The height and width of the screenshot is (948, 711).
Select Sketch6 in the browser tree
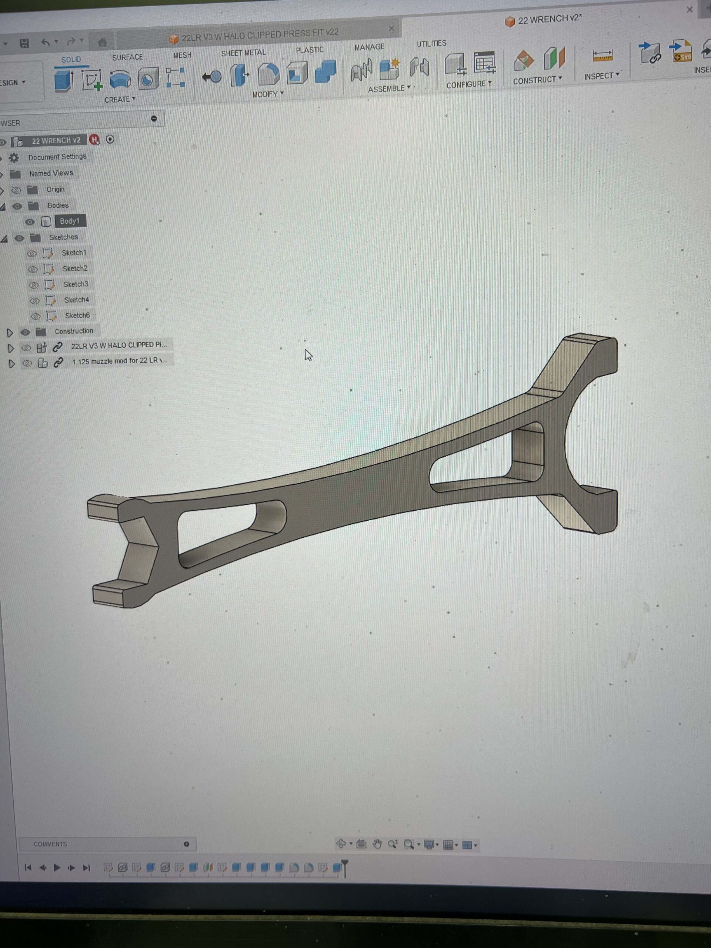pyautogui.click(x=77, y=316)
